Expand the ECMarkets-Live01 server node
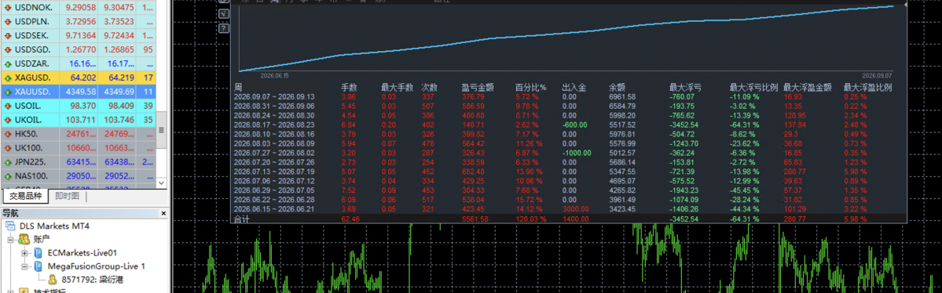 [x=24, y=253]
